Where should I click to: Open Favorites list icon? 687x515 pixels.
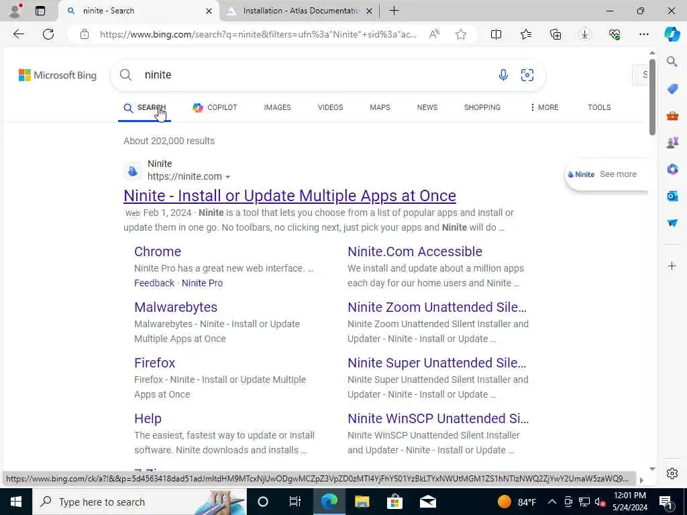[526, 34]
